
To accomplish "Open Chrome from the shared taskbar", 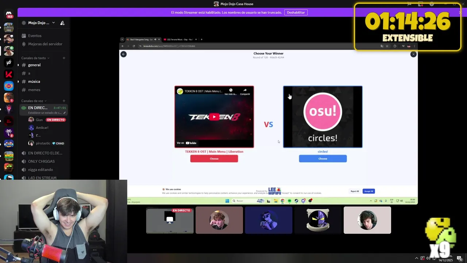I will click(282, 201).
